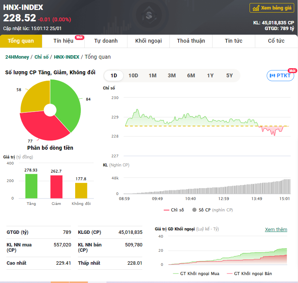Toggle the Số CP legend circle marker
Image resolution: width=298 pixels, height=283 pixels.
pyautogui.click(x=194, y=210)
